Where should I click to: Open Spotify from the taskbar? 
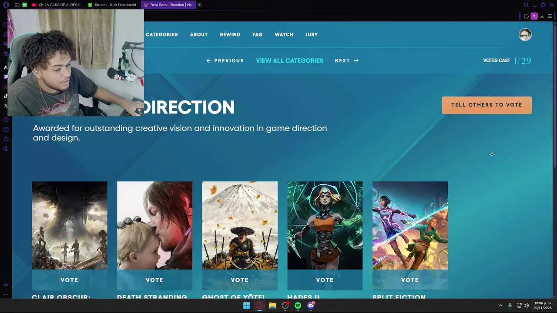tap(298, 306)
